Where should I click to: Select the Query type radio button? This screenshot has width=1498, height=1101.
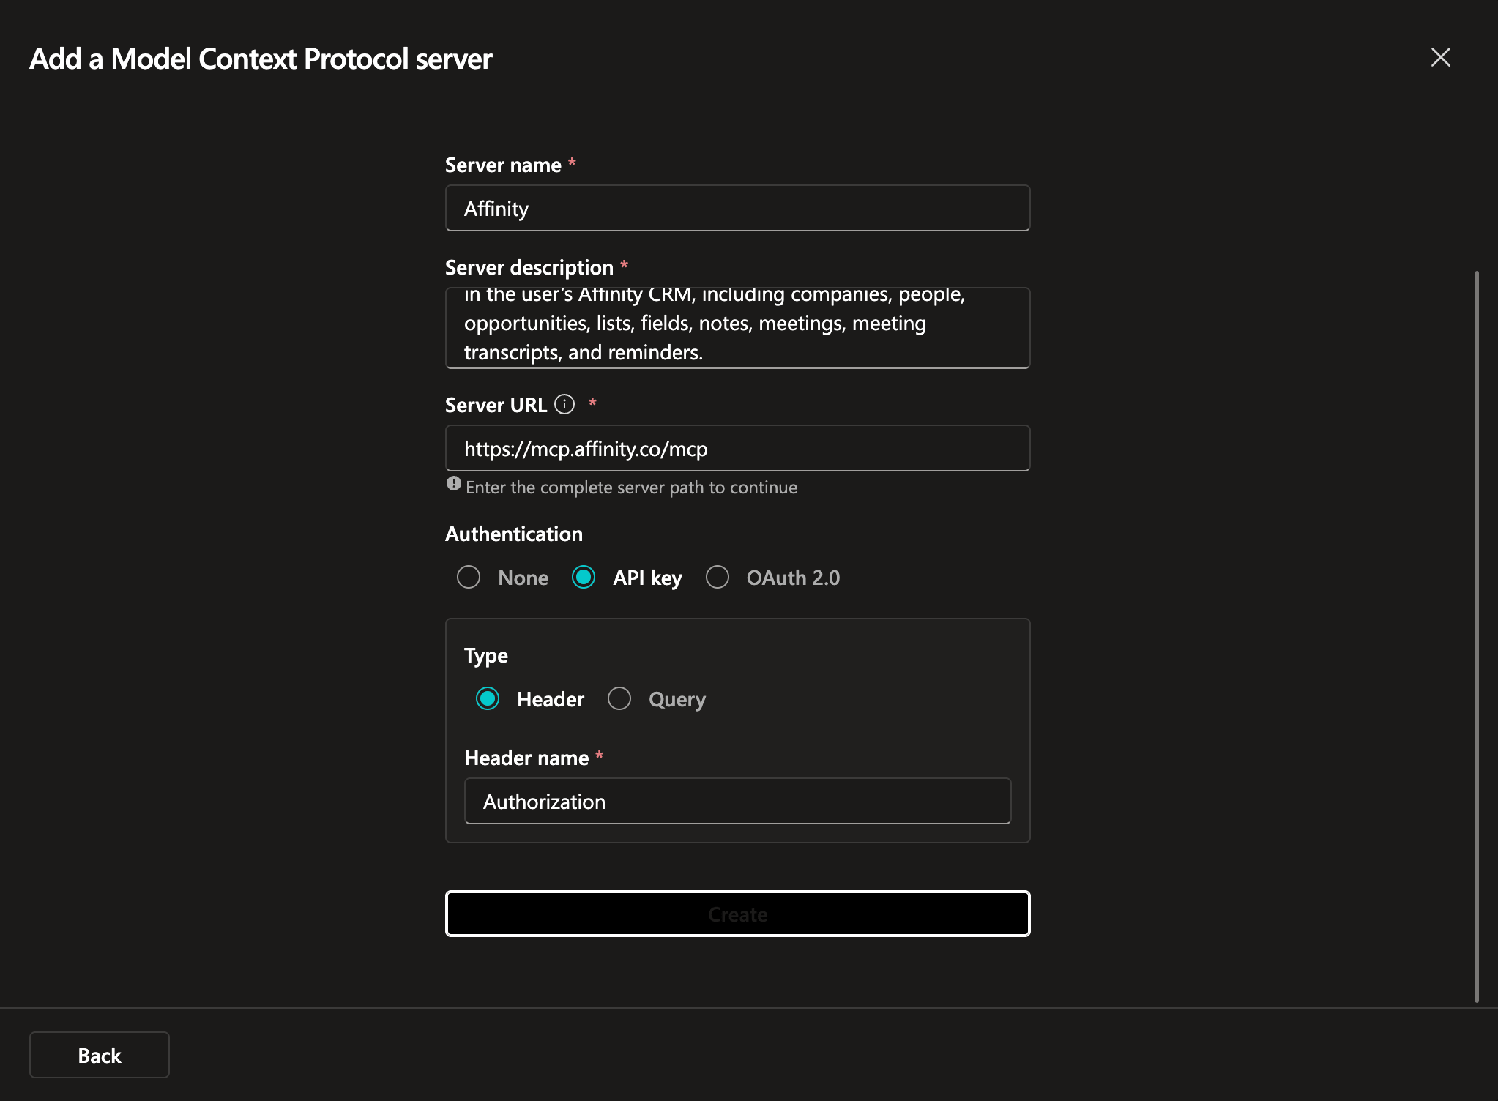619,698
